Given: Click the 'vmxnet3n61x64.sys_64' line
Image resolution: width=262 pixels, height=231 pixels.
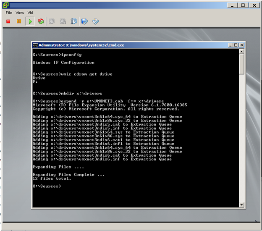Looking at the screenshot, I should click(x=107, y=147).
